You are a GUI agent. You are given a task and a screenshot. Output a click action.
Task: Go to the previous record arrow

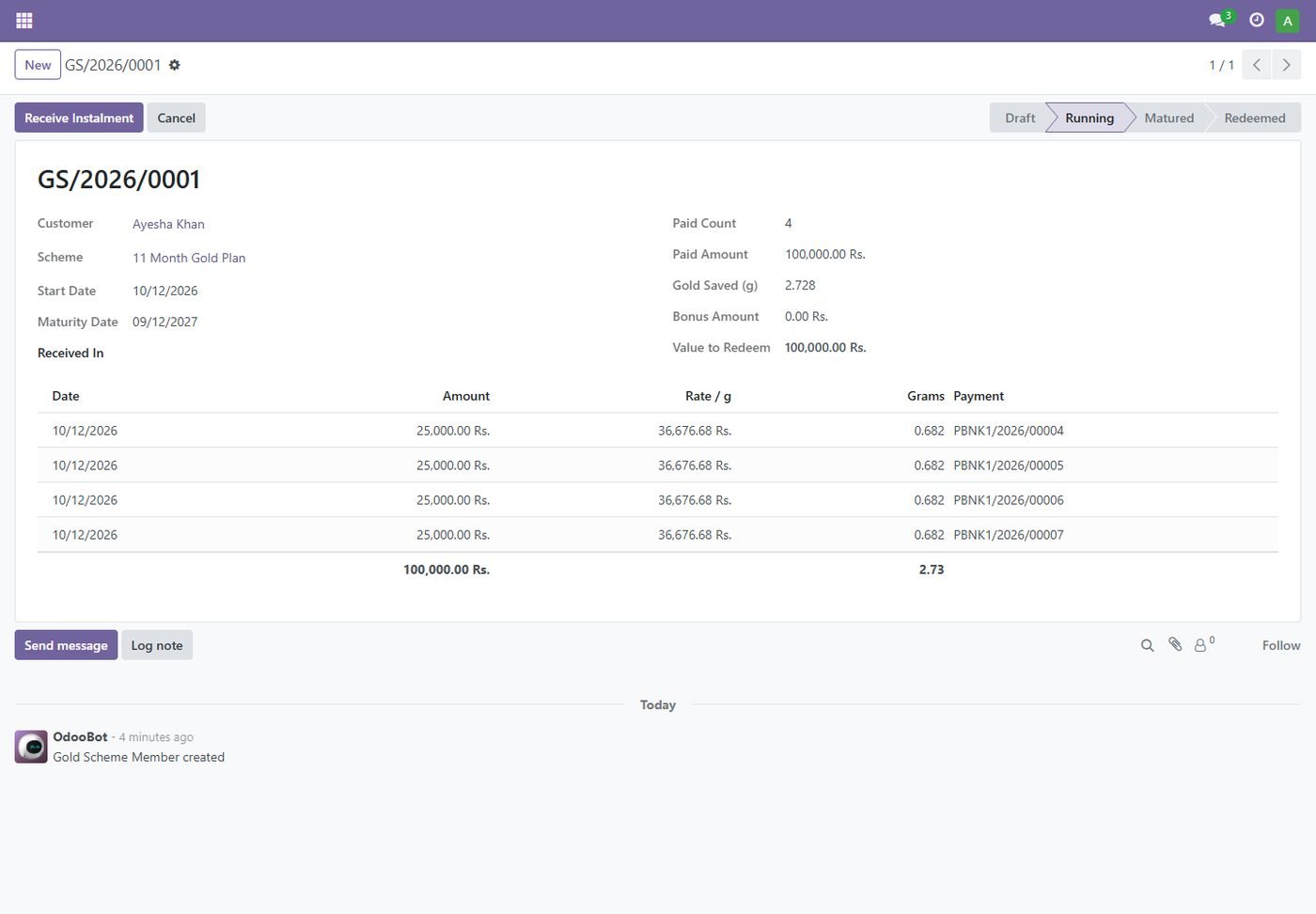click(1257, 65)
